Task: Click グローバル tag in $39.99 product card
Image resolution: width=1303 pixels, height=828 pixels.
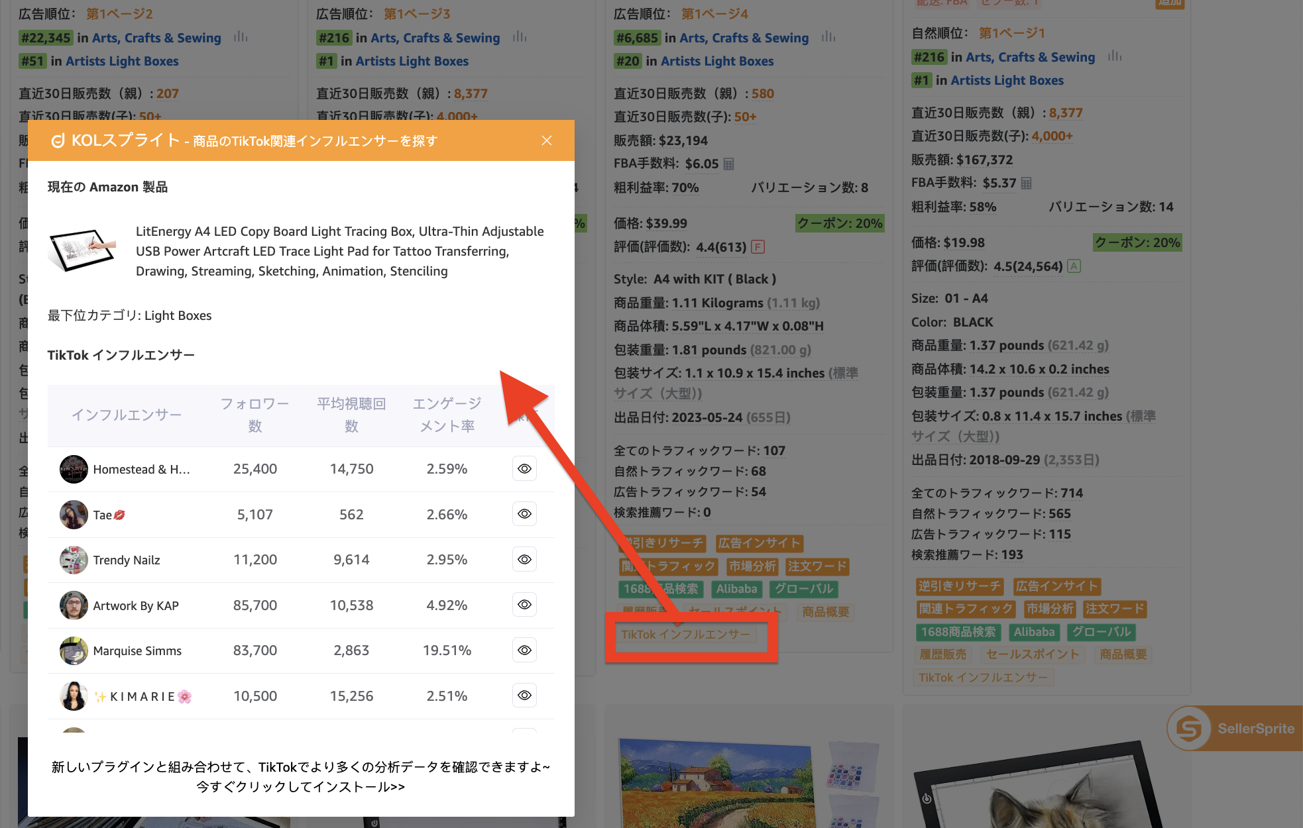Action: click(804, 589)
